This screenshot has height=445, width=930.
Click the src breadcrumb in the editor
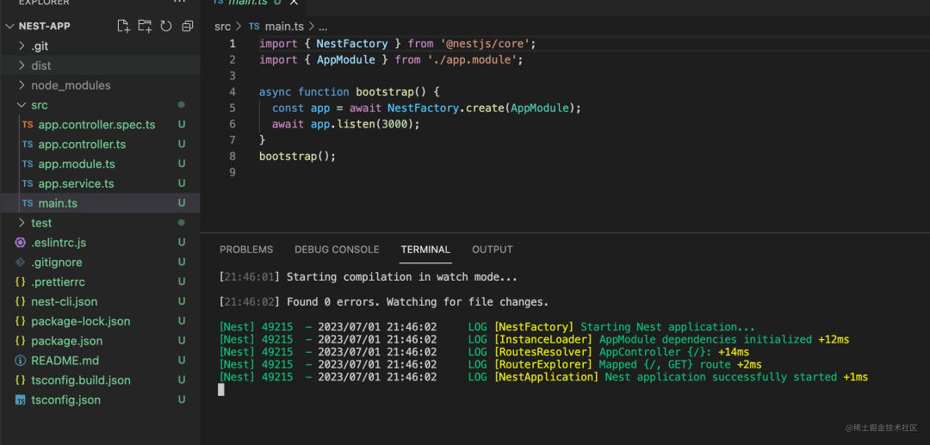coord(222,27)
